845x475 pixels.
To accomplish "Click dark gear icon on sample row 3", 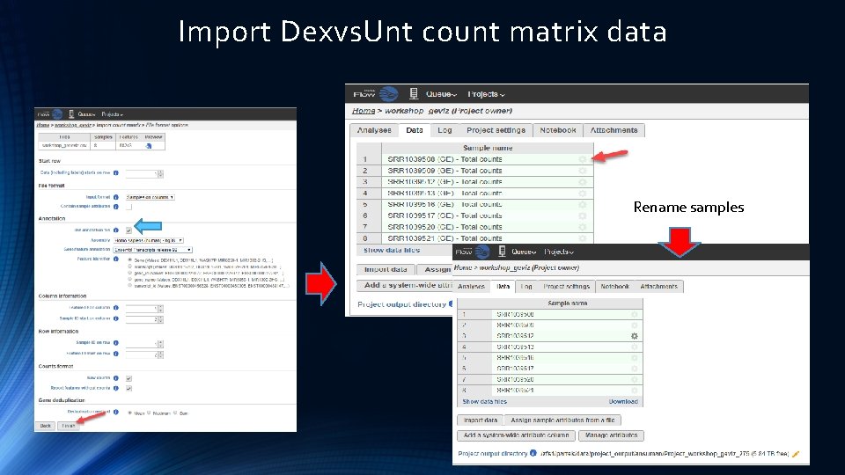I will [x=635, y=335].
